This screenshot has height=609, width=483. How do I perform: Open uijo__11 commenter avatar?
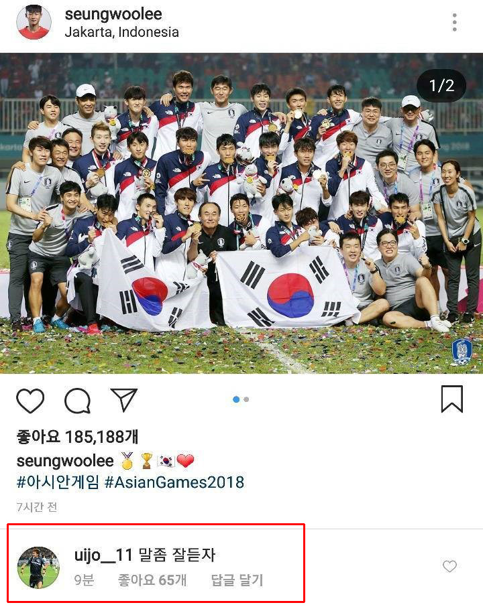click(38, 567)
